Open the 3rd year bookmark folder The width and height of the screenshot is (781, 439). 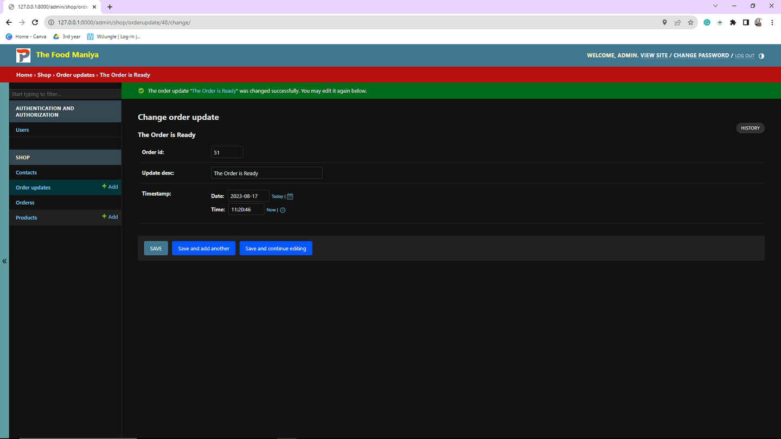(x=67, y=36)
